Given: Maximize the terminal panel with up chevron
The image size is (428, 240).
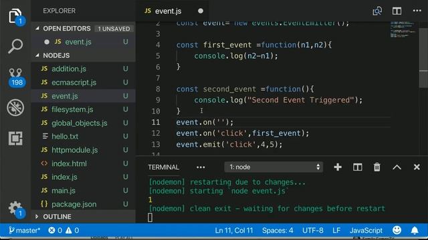Looking at the screenshot, I should click(x=397, y=167).
